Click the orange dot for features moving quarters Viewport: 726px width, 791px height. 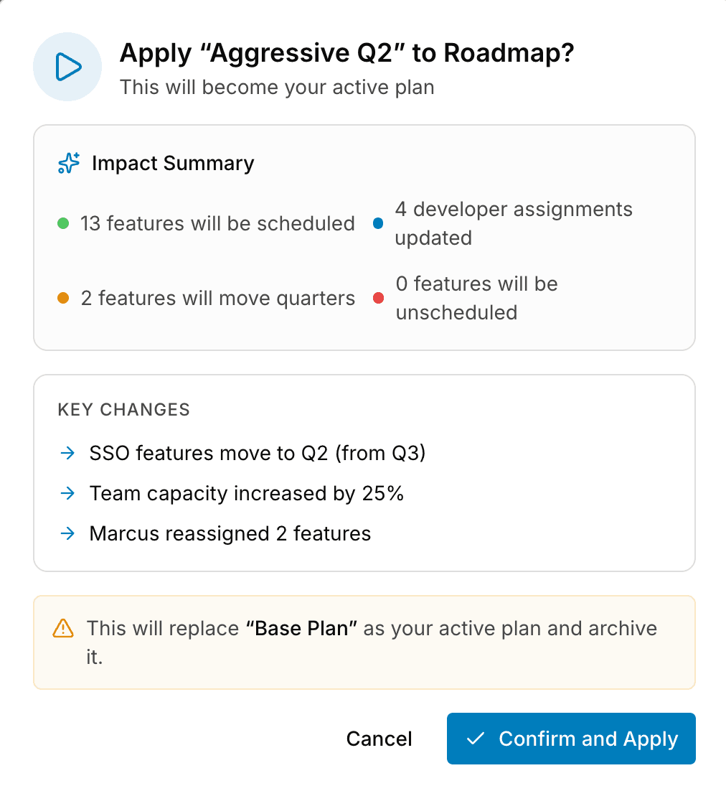[x=63, y=298]
